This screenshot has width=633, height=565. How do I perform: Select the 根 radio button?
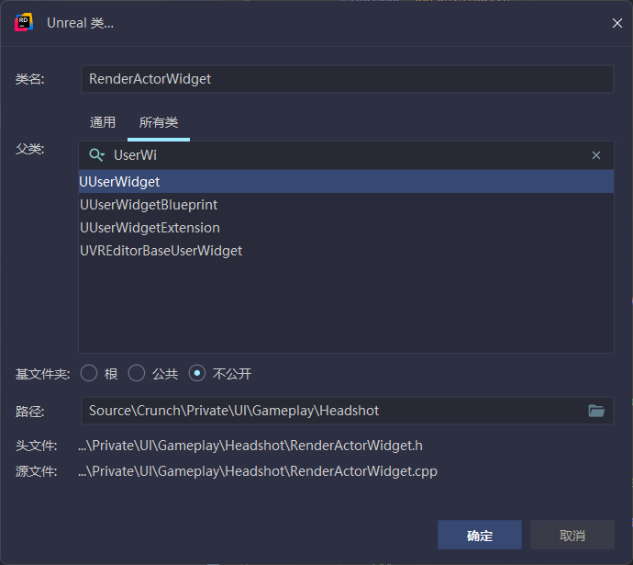pyautogui.click(x=89, y=373)
